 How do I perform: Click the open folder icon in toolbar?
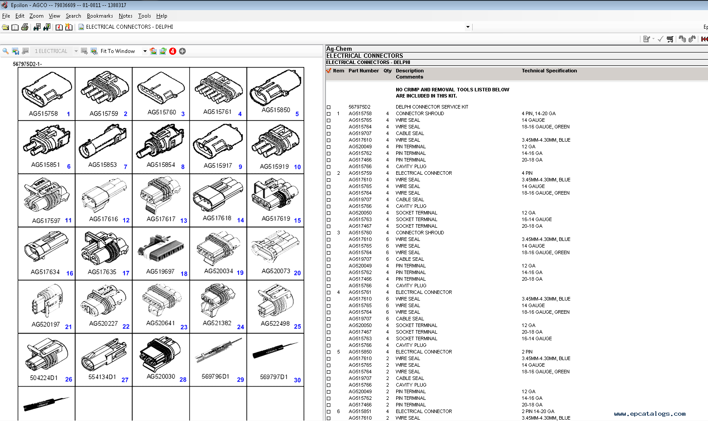click(5, 27)
